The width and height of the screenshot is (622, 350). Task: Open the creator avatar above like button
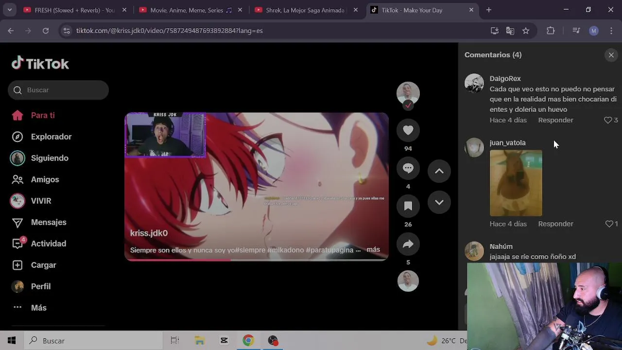pyautogui.click(x=408, y=93)
